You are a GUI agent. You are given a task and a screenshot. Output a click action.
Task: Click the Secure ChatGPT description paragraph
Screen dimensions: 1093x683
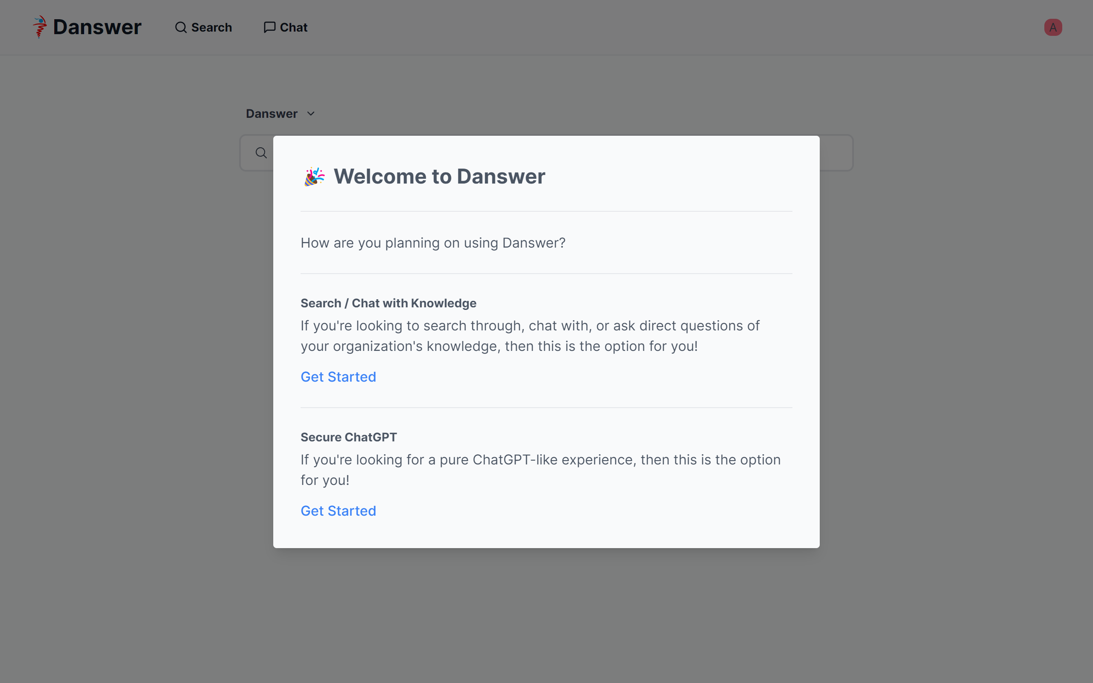(540, 470)
